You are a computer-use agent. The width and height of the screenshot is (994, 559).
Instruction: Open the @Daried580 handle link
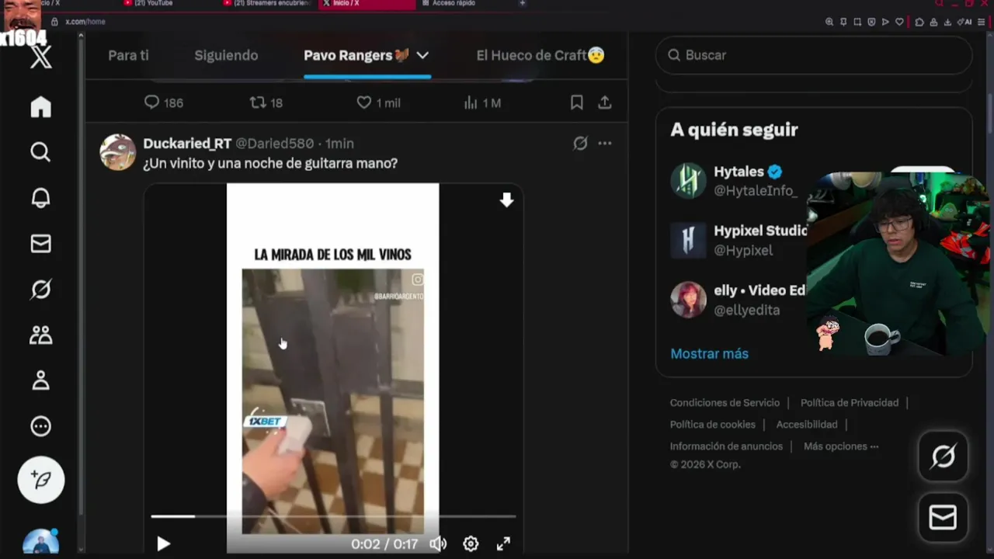coord(274,144)
